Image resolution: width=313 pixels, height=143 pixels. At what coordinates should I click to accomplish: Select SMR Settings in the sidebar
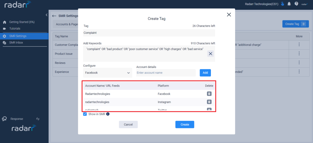(24, 36)
